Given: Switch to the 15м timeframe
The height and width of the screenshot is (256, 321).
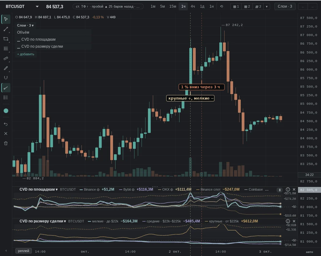Looking at the screenshot, I should 172,6.
